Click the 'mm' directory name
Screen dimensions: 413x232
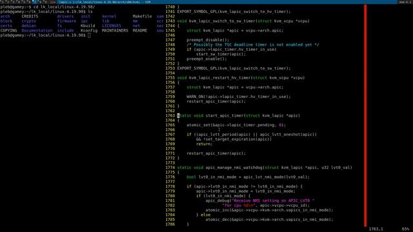click(x=135, y=21)
